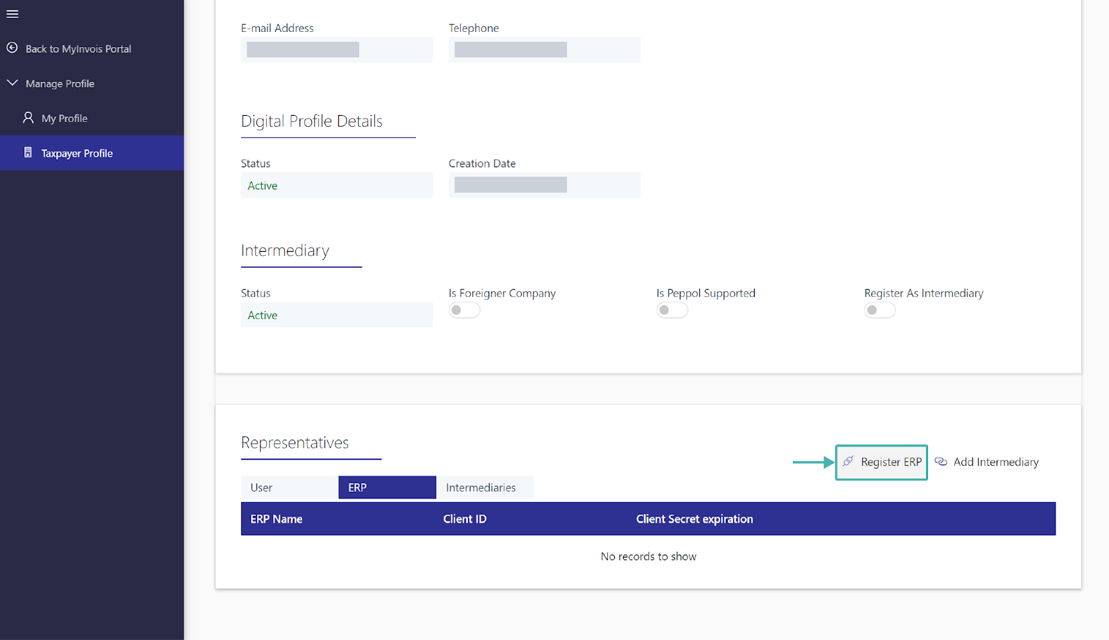The height and width of the screenshot is (640, 1109).
Task: Click the Intermediary section heading
Action: 286,250
